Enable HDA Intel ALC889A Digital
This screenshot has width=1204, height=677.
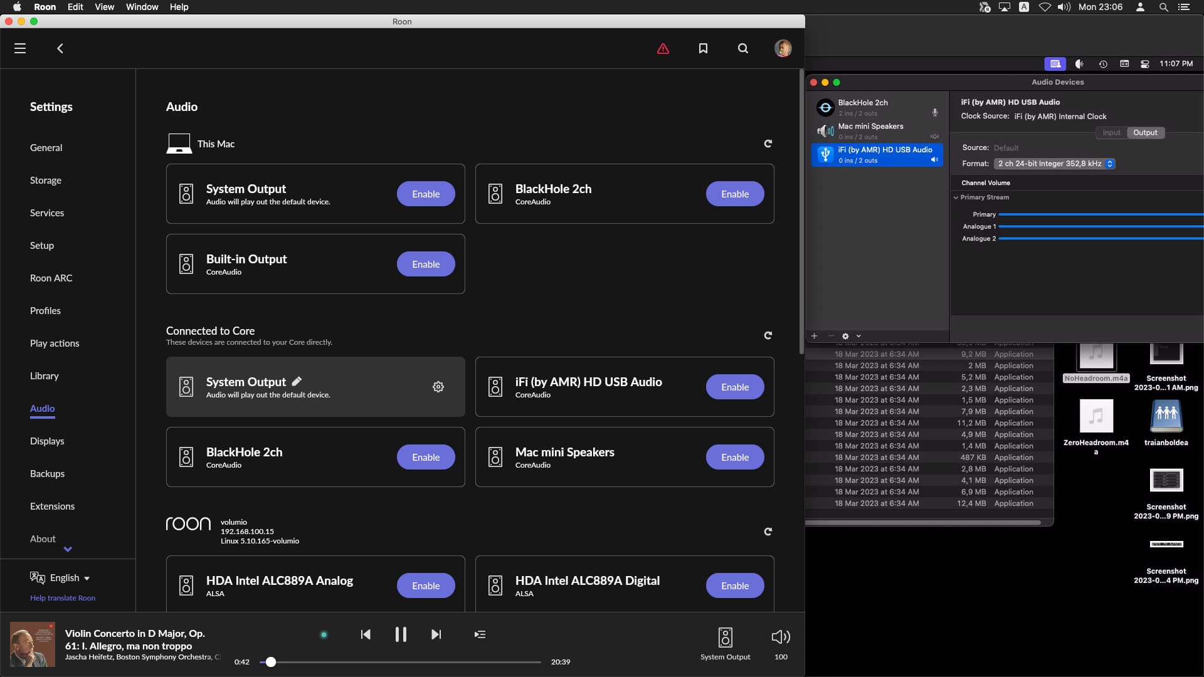pyautogui.click(x=735, y=585)
